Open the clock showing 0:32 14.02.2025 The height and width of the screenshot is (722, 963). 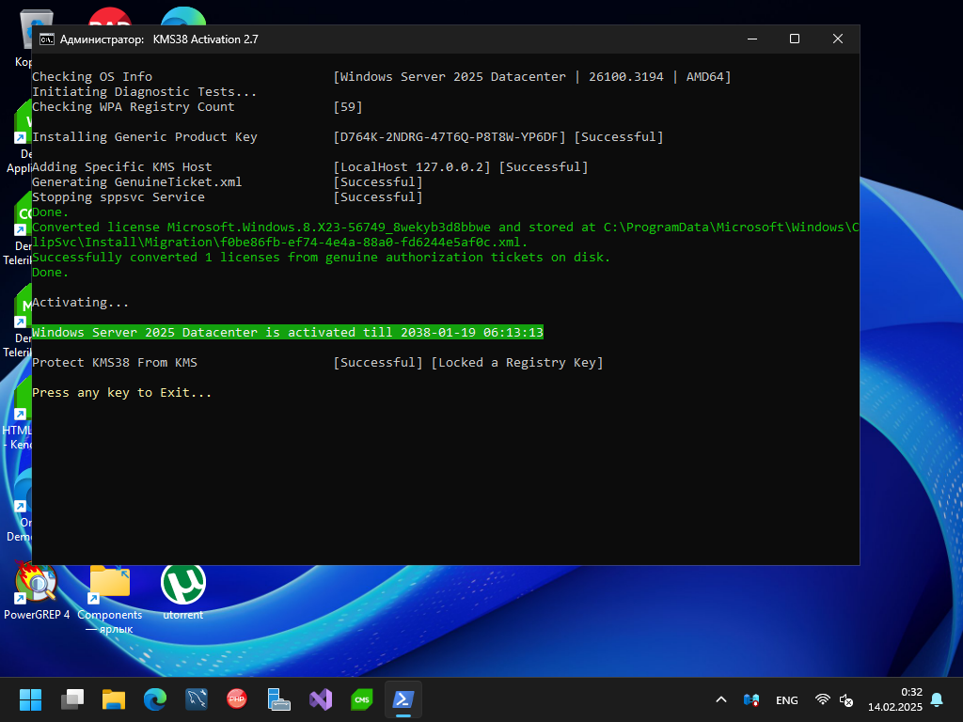(895, 699)
